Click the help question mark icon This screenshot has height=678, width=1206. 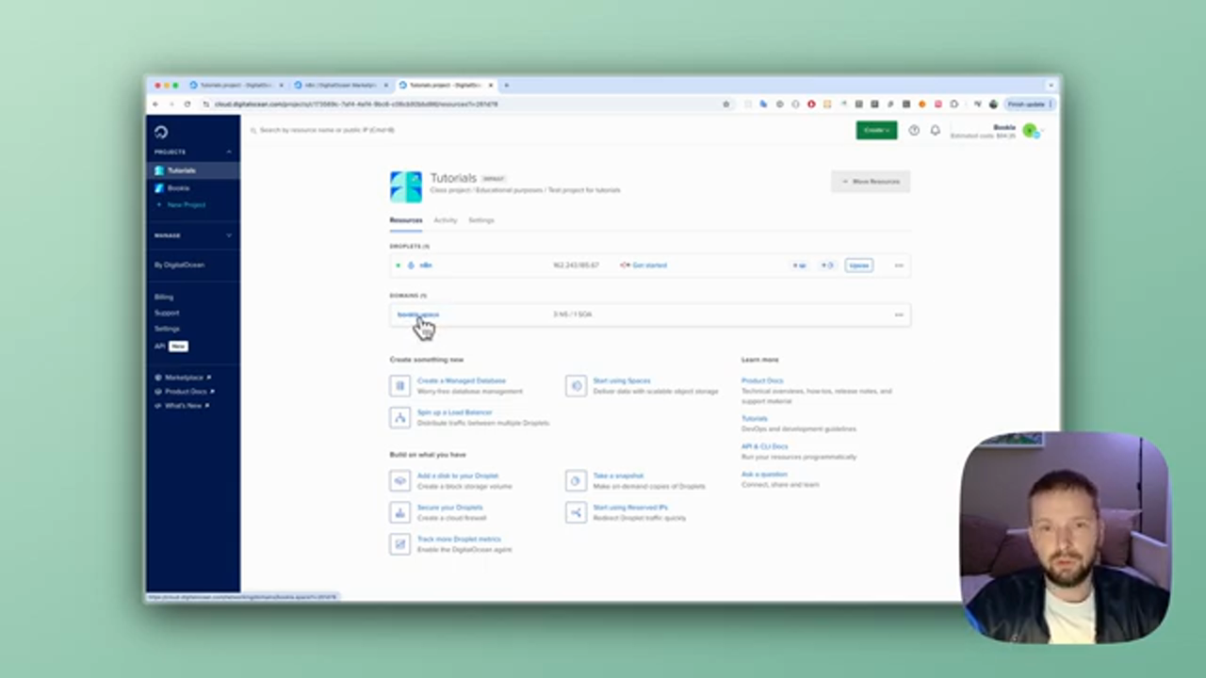click(914, 130)
